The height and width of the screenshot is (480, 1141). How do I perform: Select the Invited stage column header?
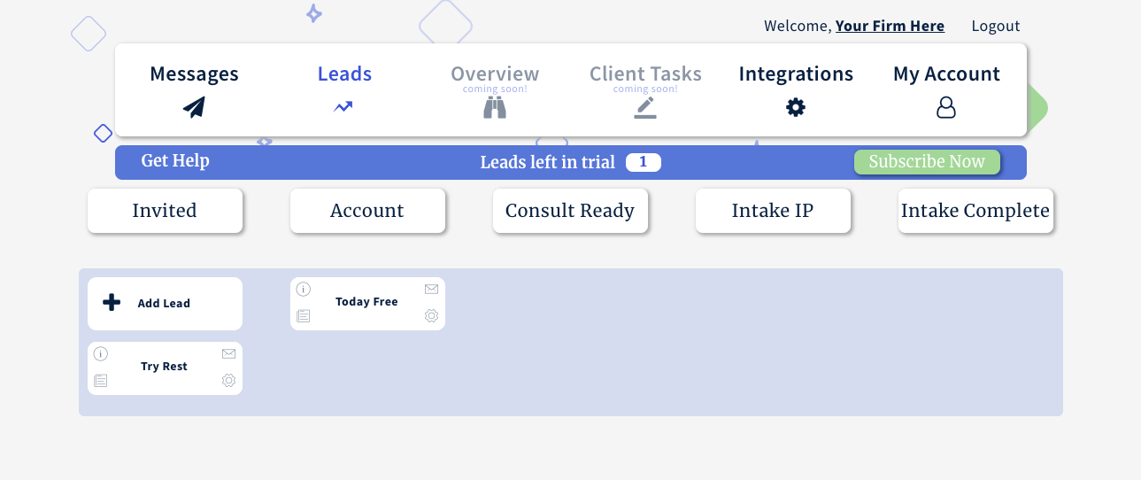coord(165,211)
